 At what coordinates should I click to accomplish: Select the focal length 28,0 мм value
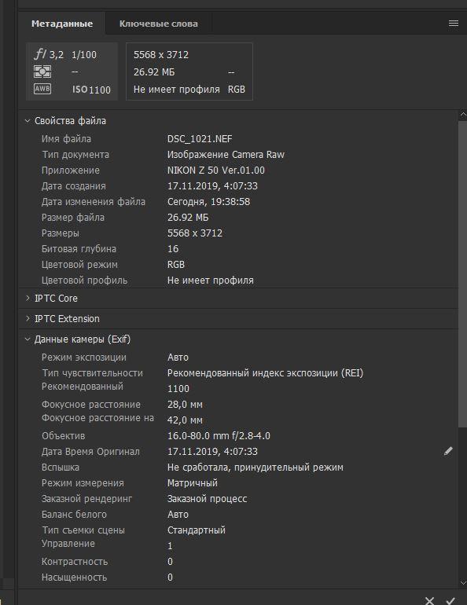[185, 405]
